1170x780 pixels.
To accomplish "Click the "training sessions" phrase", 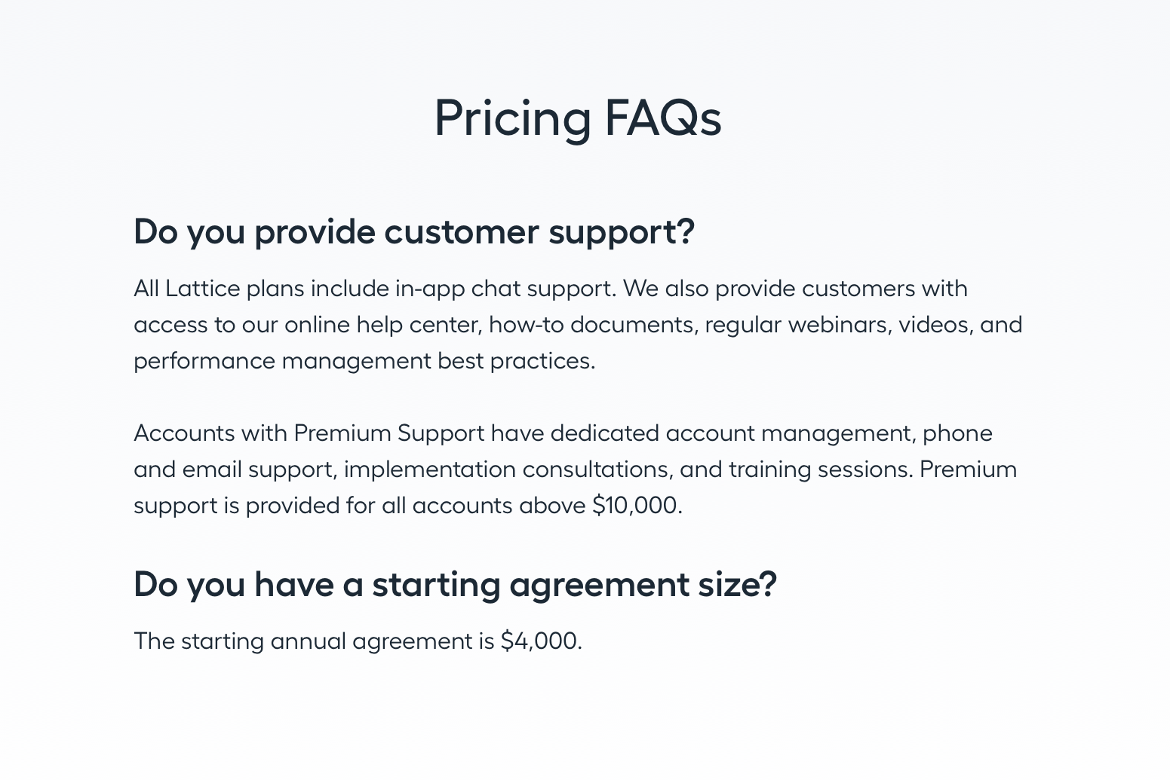I will click(821, 470).
